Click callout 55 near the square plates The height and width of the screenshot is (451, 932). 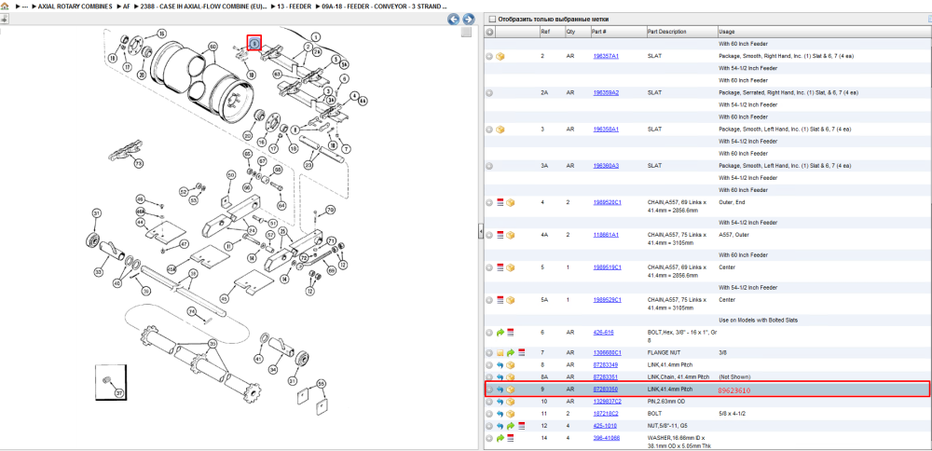pos(321,384)
